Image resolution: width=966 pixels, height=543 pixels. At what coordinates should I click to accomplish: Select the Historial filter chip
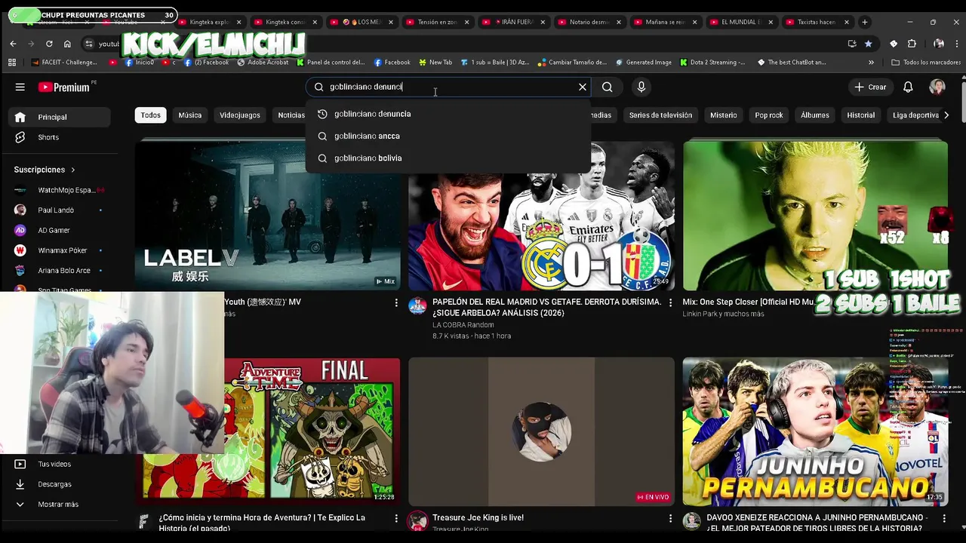[x=860, y=115]
